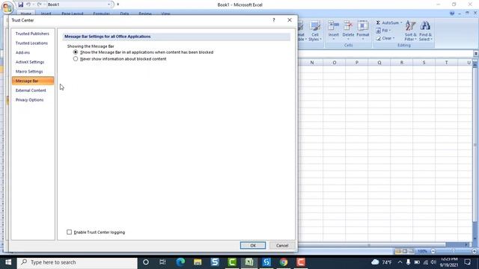The image size is (479, 269).
Task: Switch to Page Layout view in status bar
Action: [405, 251]
